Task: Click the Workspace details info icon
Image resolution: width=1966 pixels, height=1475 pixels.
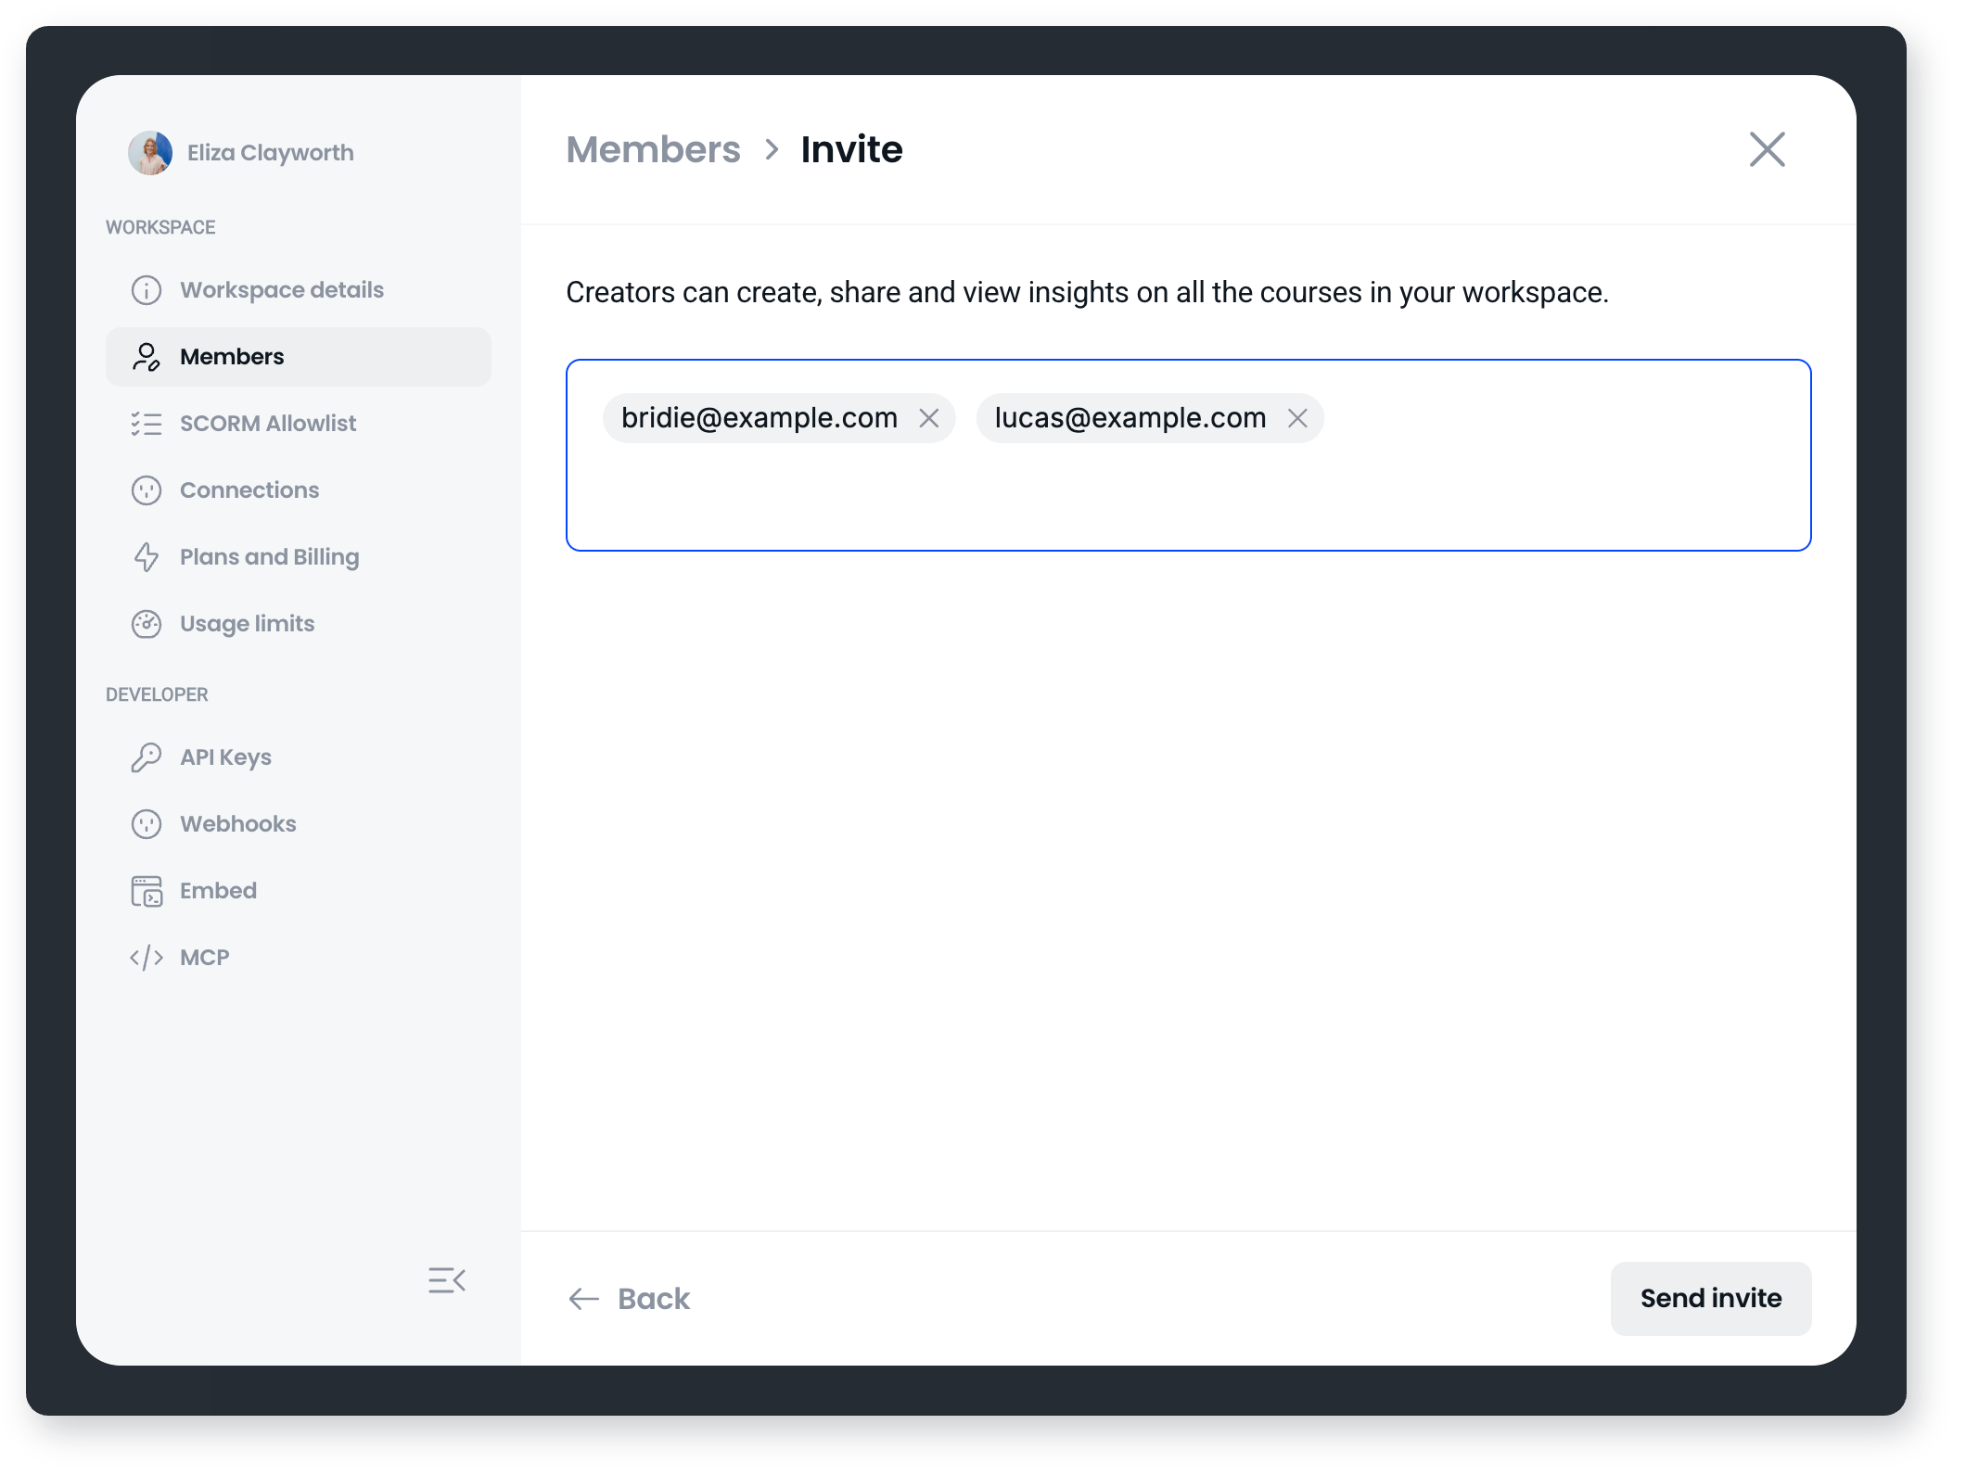Action: [147, 290]
